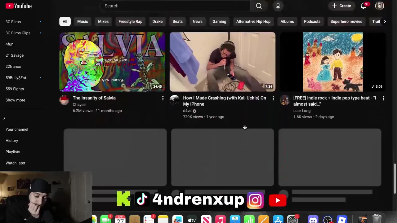The height and width of the screenshot is (223, 397).
Task: Open Luar Lang channel avatar
Action: [x=285, y=100]
